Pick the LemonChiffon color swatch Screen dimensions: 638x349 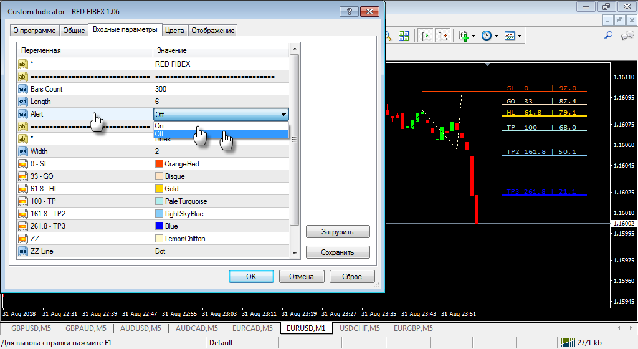pos(159,239)
